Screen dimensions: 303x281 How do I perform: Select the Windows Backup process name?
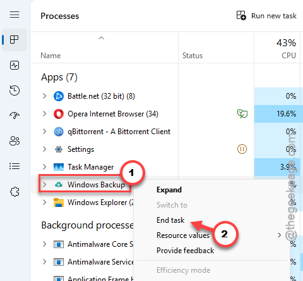click(x=96, y=185)
